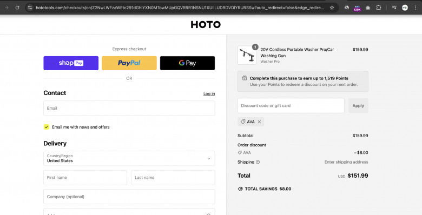This screenshot has width=422, height=215.
Task: Reload the checkout page
Action: (17, 8)
